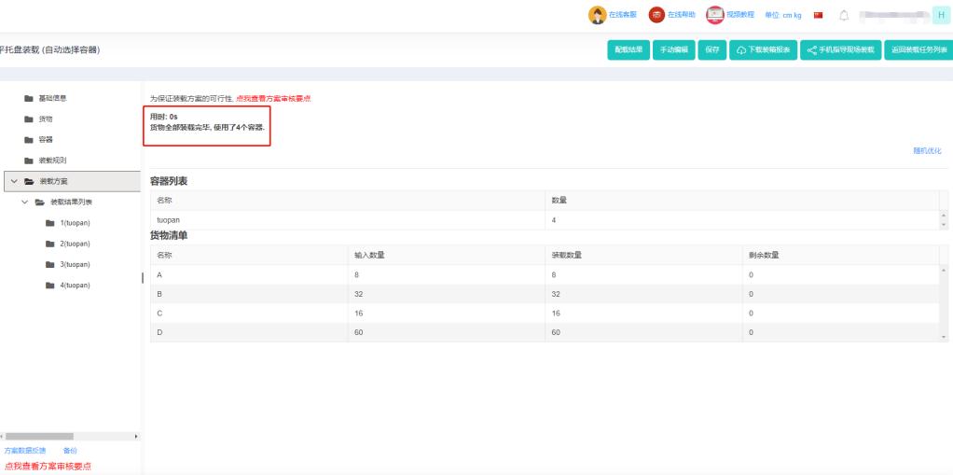Click the sidebar horizontal scrollbar

(40, 436)
